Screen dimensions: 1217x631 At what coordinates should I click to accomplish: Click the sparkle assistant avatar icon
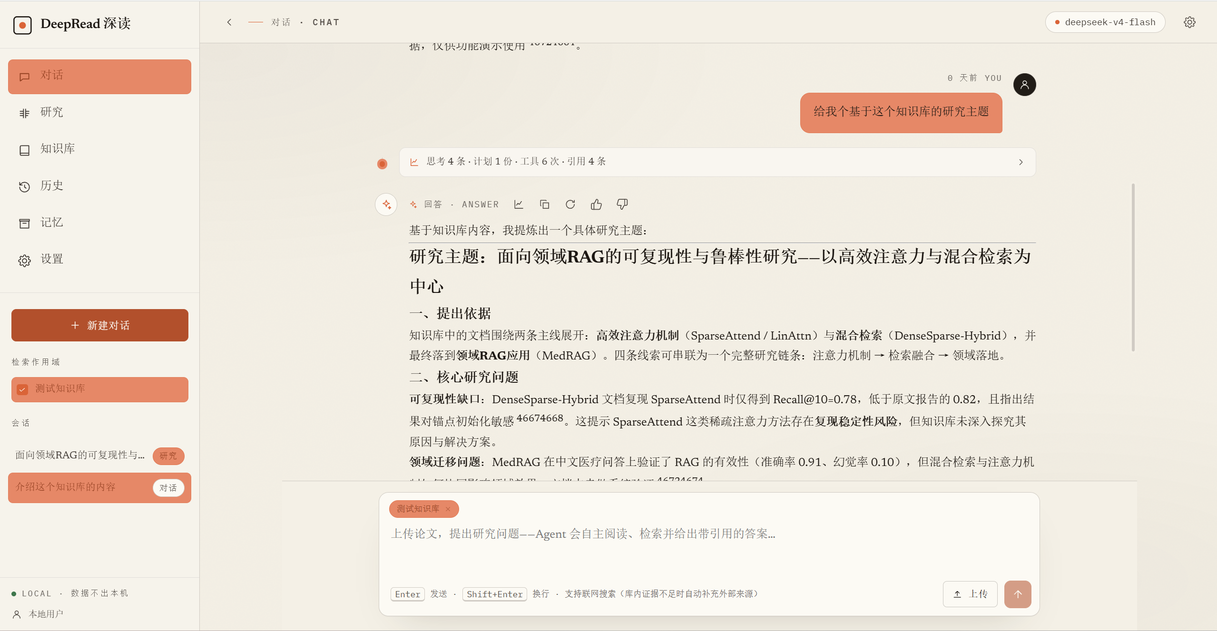[386, 204]
